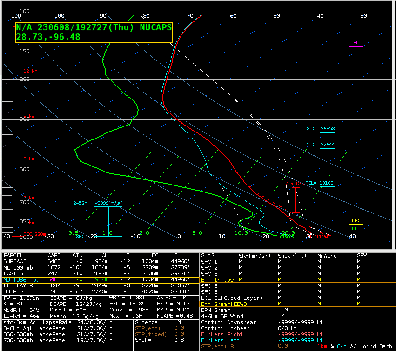Click the Eff Inflow row label
The width and height of the screenshot is (396, 351).
(217, 280)
